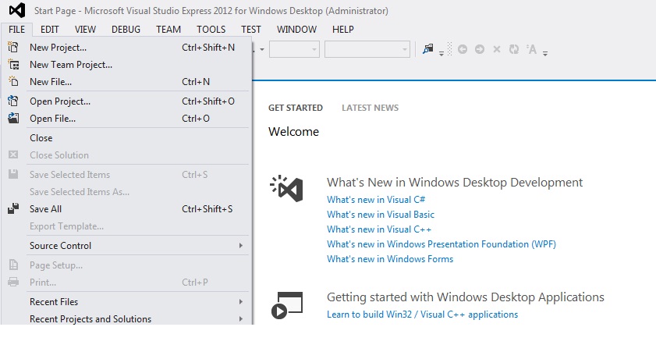Image resolution: width=656 pixels, height=359 pixels.
Task: Click the New Team Project menu icon
Action: tap(12, 65)
